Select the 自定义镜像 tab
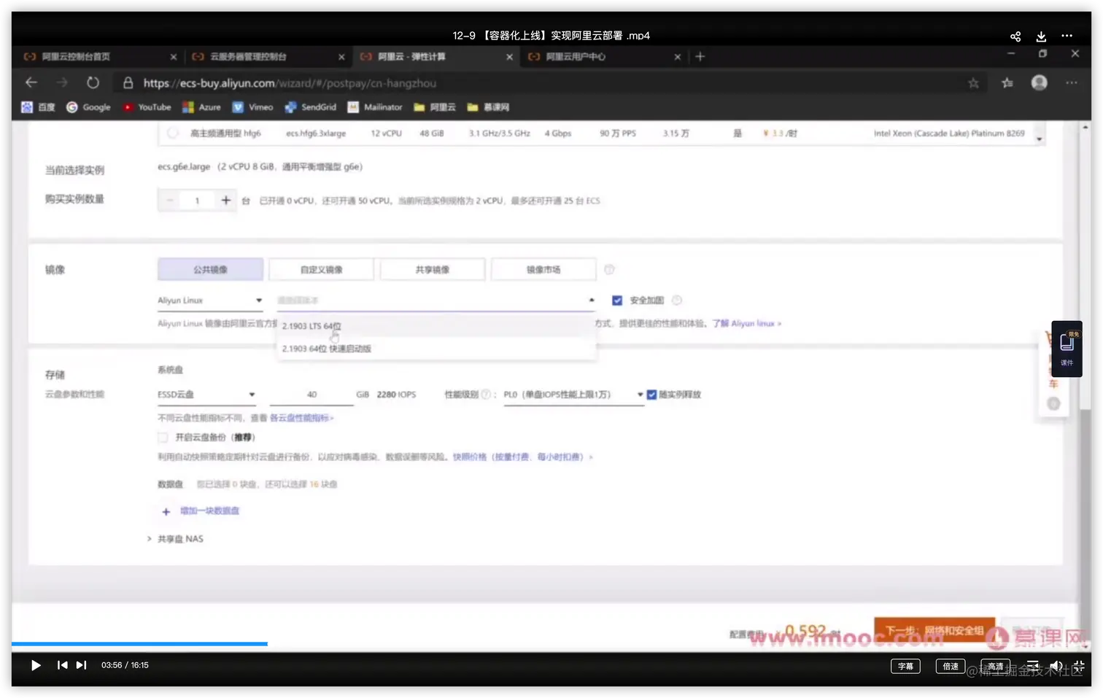This screenshot has height=698, width=1103. (322, 270)
